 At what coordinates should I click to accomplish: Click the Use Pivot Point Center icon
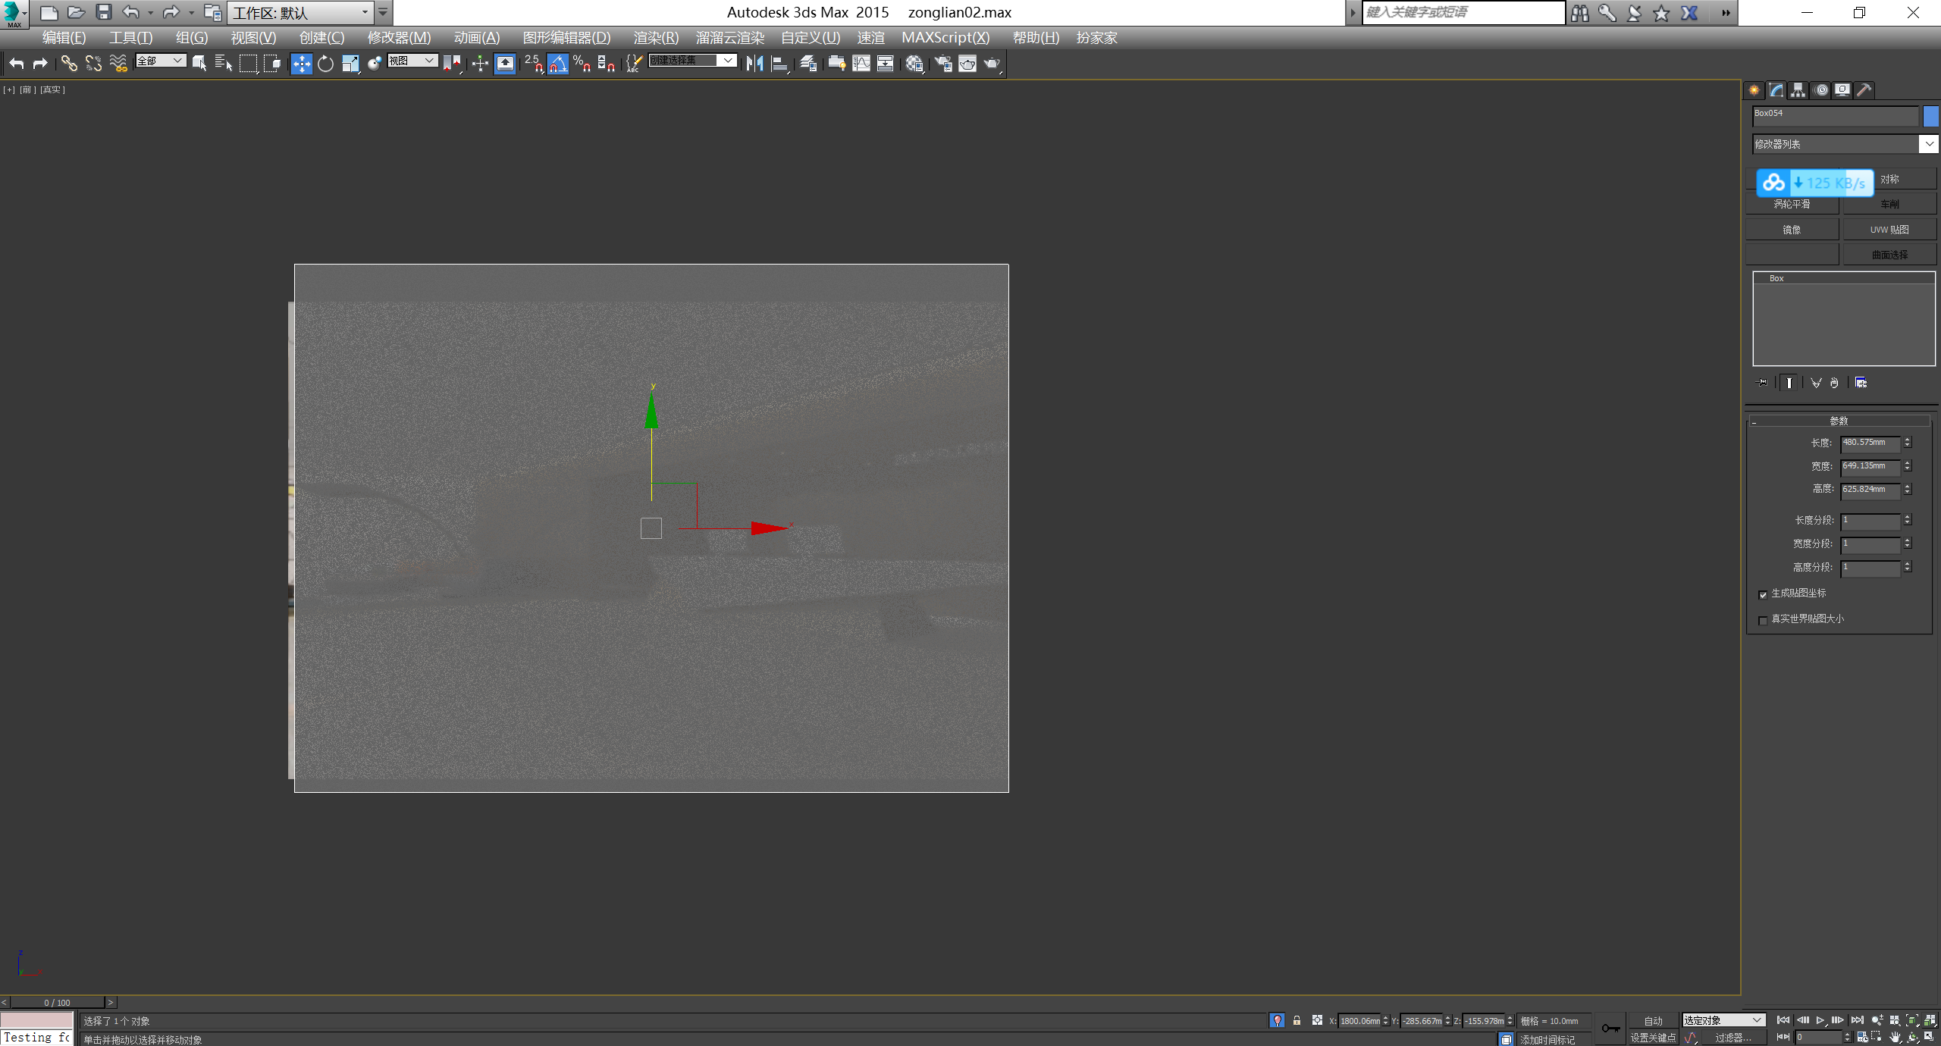(x=452, y=64)
